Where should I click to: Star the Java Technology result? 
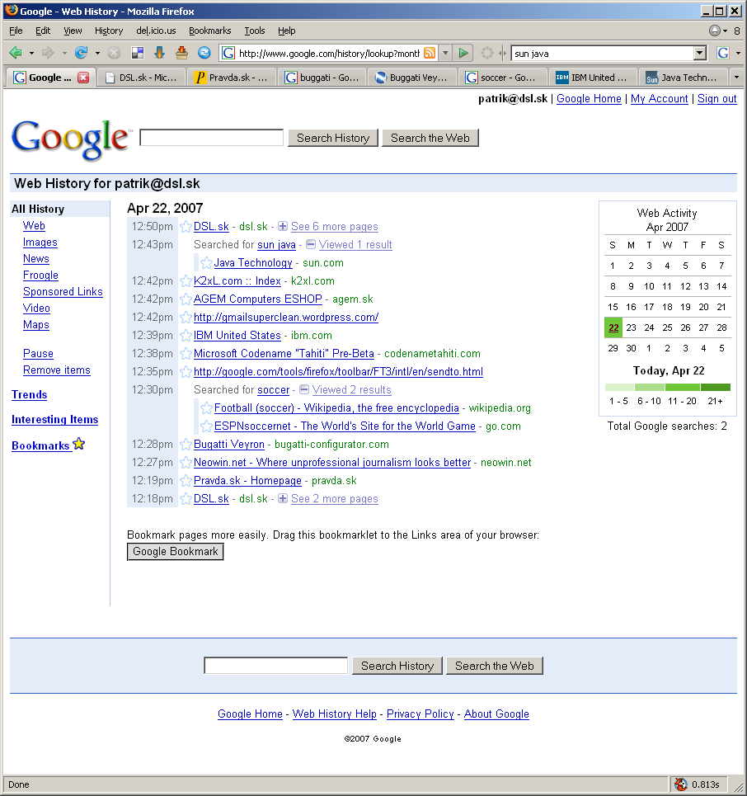206,263
